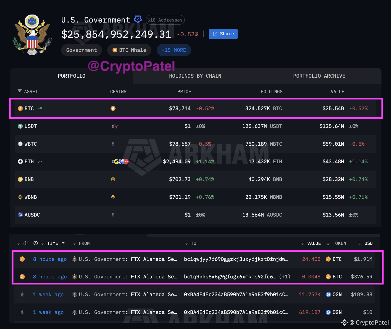
Task: Click the AUSDC asset coin icon
Action: pyautogui.click(x=20, y=215)
